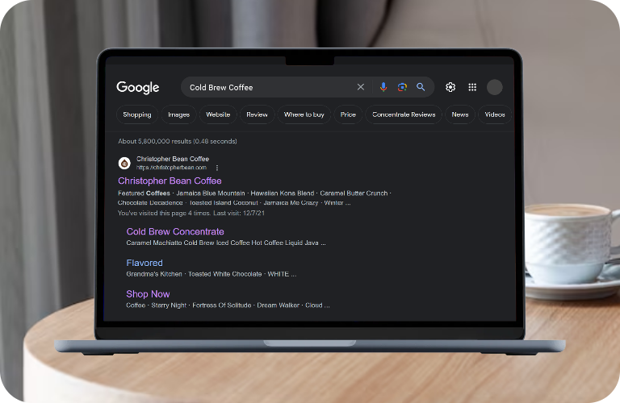Click the Google logo
This screenshot has width=620, height=403.
tap(137, 87)
